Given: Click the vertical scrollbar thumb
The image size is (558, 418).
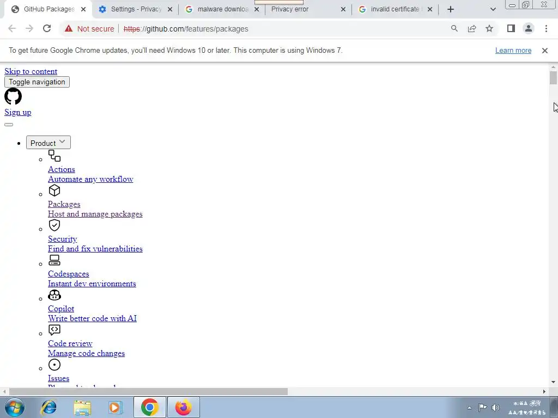Looking at the screenshot, I should (553, 78).
